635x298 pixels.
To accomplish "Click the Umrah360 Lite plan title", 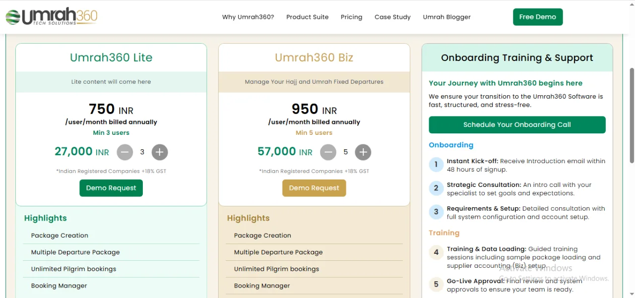I will pyautogui.click(x=111, y=58).
